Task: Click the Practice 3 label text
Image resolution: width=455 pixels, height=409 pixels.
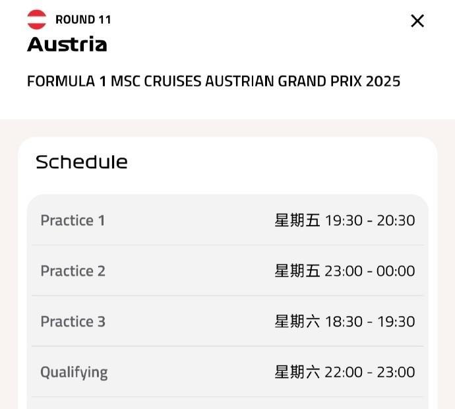Action: coord(73,321)
